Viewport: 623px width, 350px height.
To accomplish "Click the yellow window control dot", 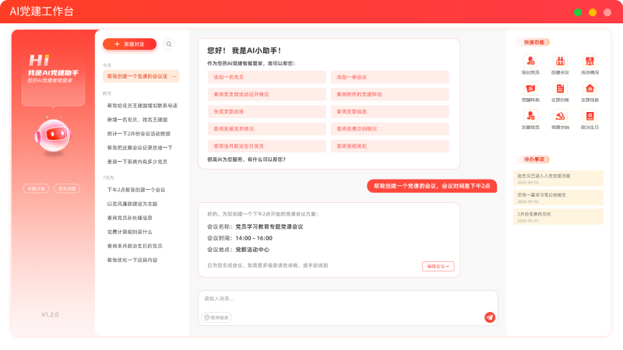I will (593, 12).
